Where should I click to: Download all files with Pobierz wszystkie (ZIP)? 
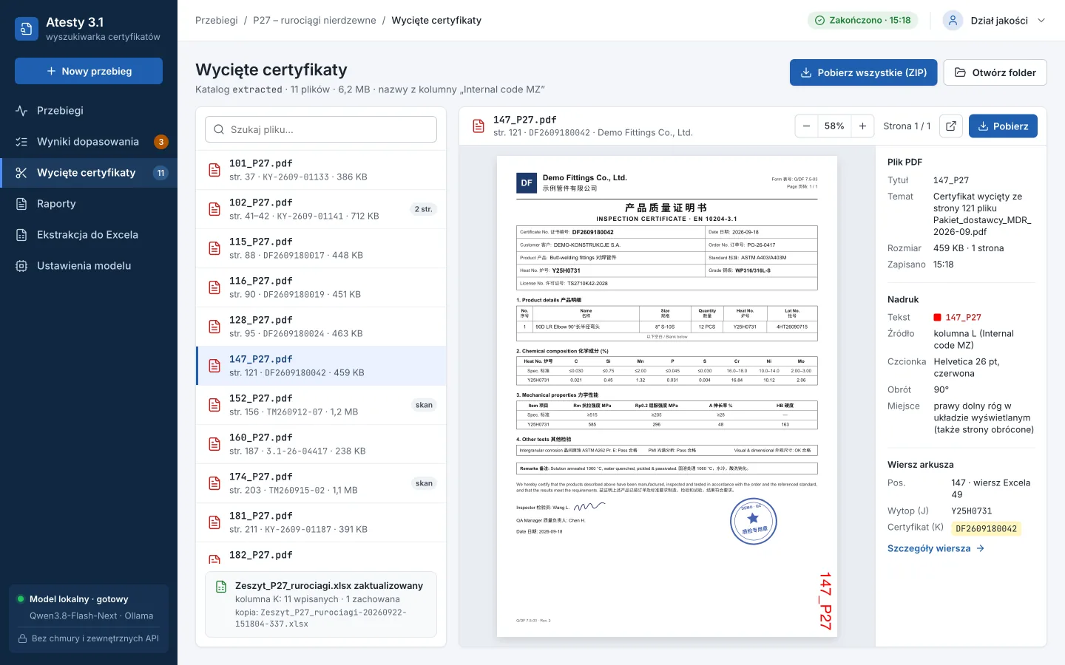click(864, 72)
